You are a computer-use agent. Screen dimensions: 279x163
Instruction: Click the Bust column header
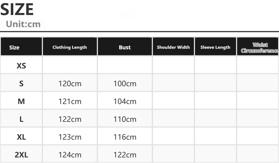click(x=125, y=46)
